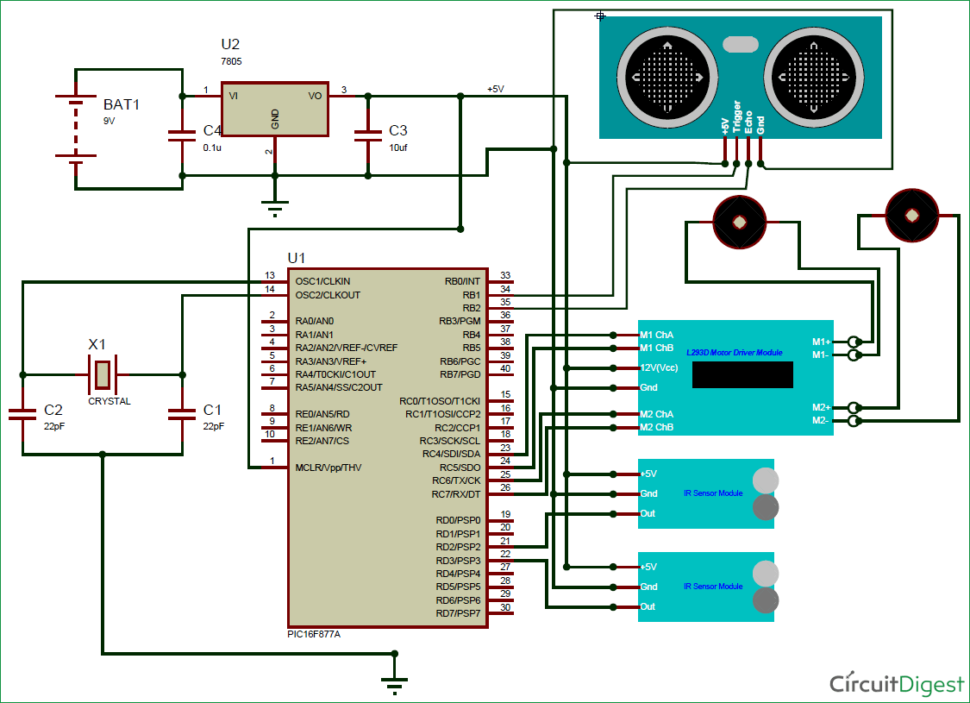The width and height of the screenshot is (970, 703).
Task: Open the lower IR Sensor Module block
Action: coord(707,587)
